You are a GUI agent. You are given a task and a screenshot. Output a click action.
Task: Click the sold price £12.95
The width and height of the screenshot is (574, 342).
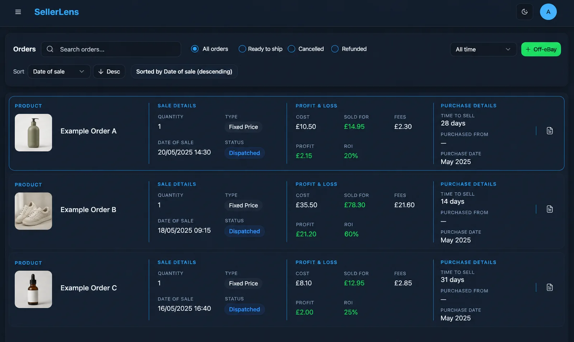[354, 283]
